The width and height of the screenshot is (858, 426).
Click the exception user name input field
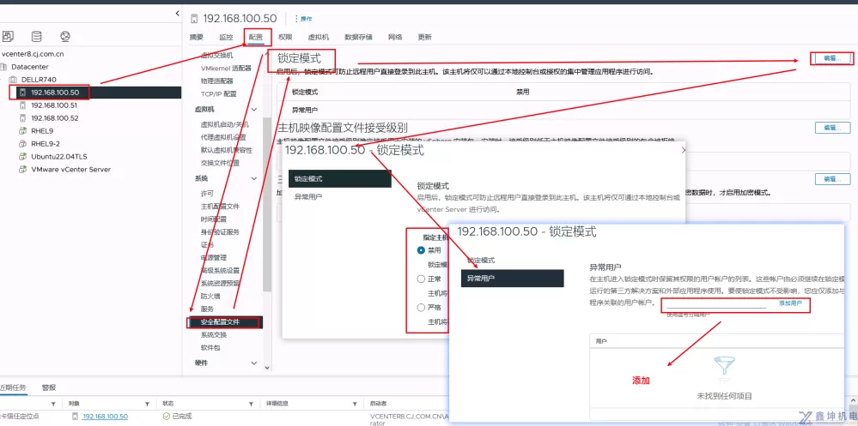coord(715,303)
